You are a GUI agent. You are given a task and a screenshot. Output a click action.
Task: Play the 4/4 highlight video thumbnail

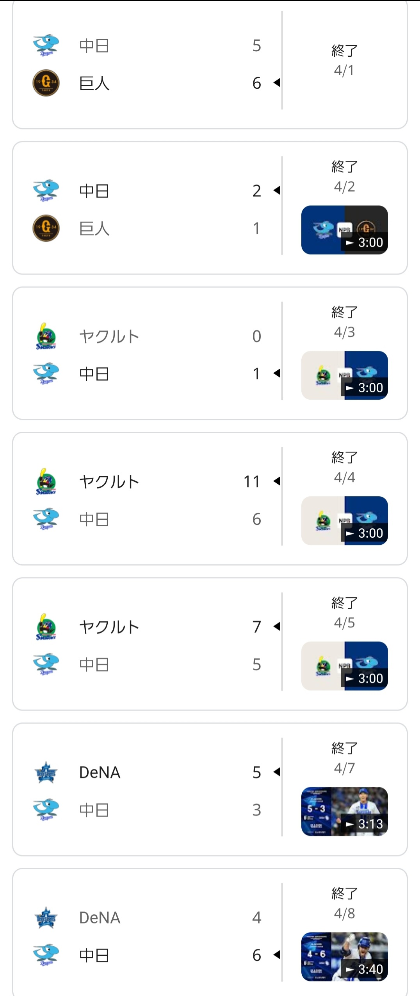(344, 521)
